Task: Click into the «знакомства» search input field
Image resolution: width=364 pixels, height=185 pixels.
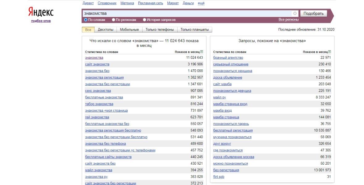Action: (x=185, y=14)
